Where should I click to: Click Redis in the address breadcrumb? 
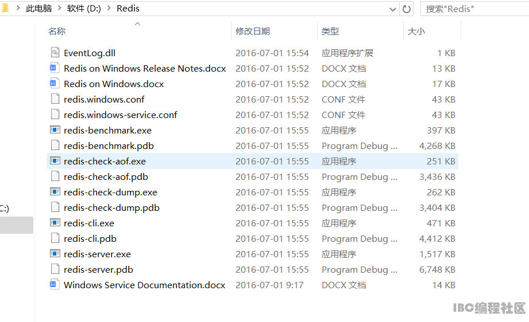128,9
